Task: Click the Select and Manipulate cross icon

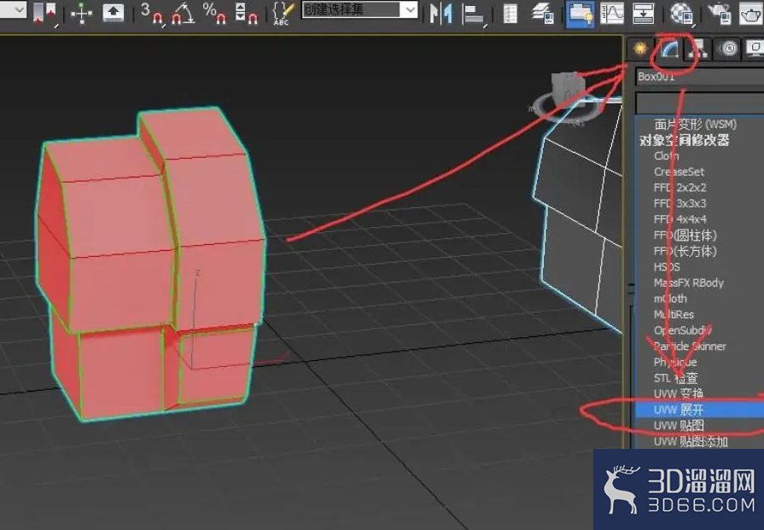Action: coord(81,13)
